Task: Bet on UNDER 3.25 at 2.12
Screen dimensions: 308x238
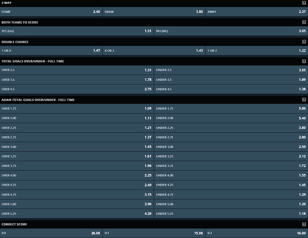Action: click(x=231, y=156)
